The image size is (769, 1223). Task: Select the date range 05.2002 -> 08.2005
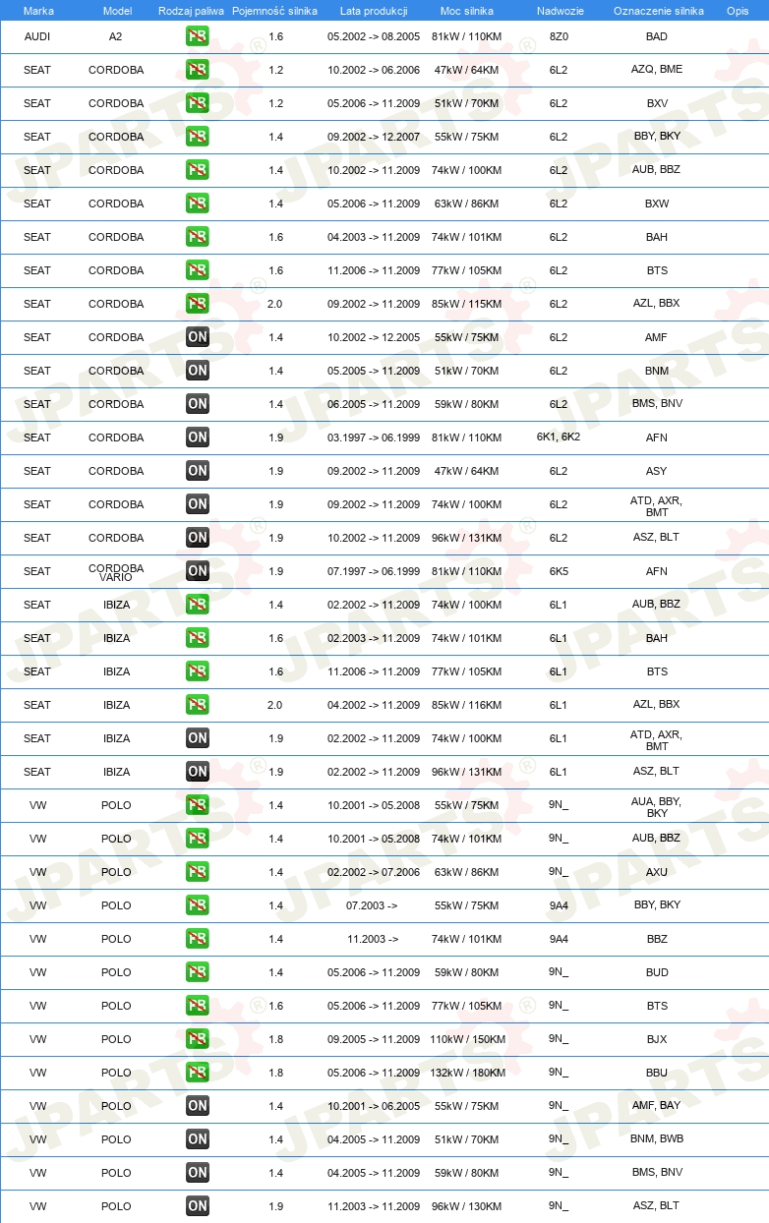[x=374, y=36]
